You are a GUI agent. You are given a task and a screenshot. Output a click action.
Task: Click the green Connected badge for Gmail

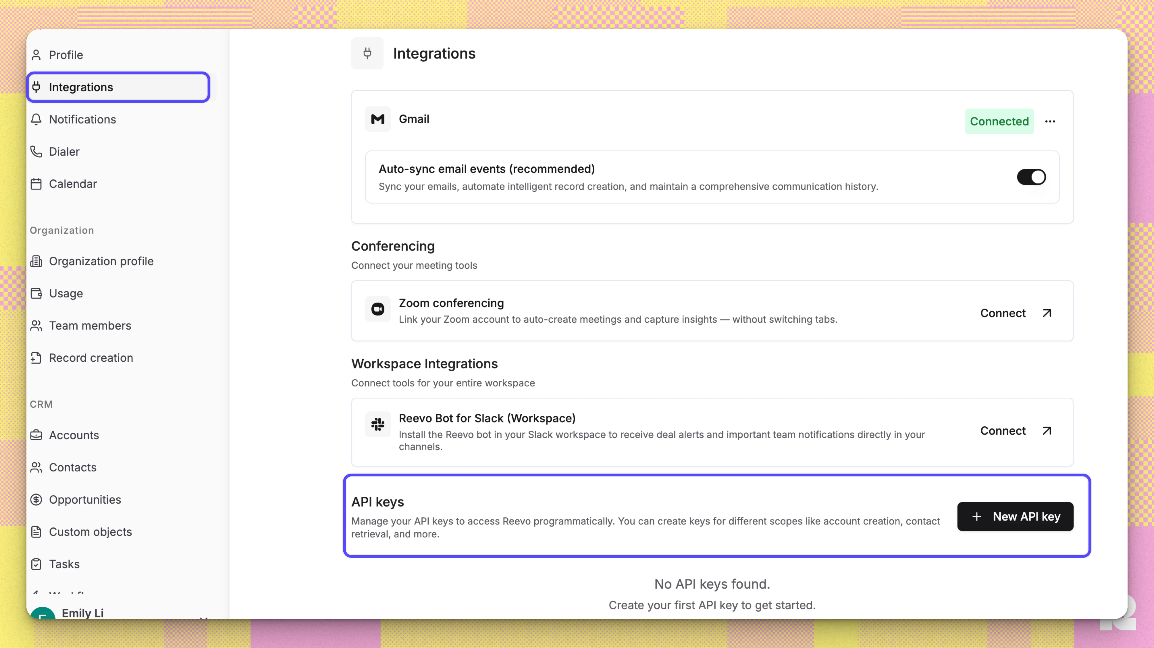999,121
